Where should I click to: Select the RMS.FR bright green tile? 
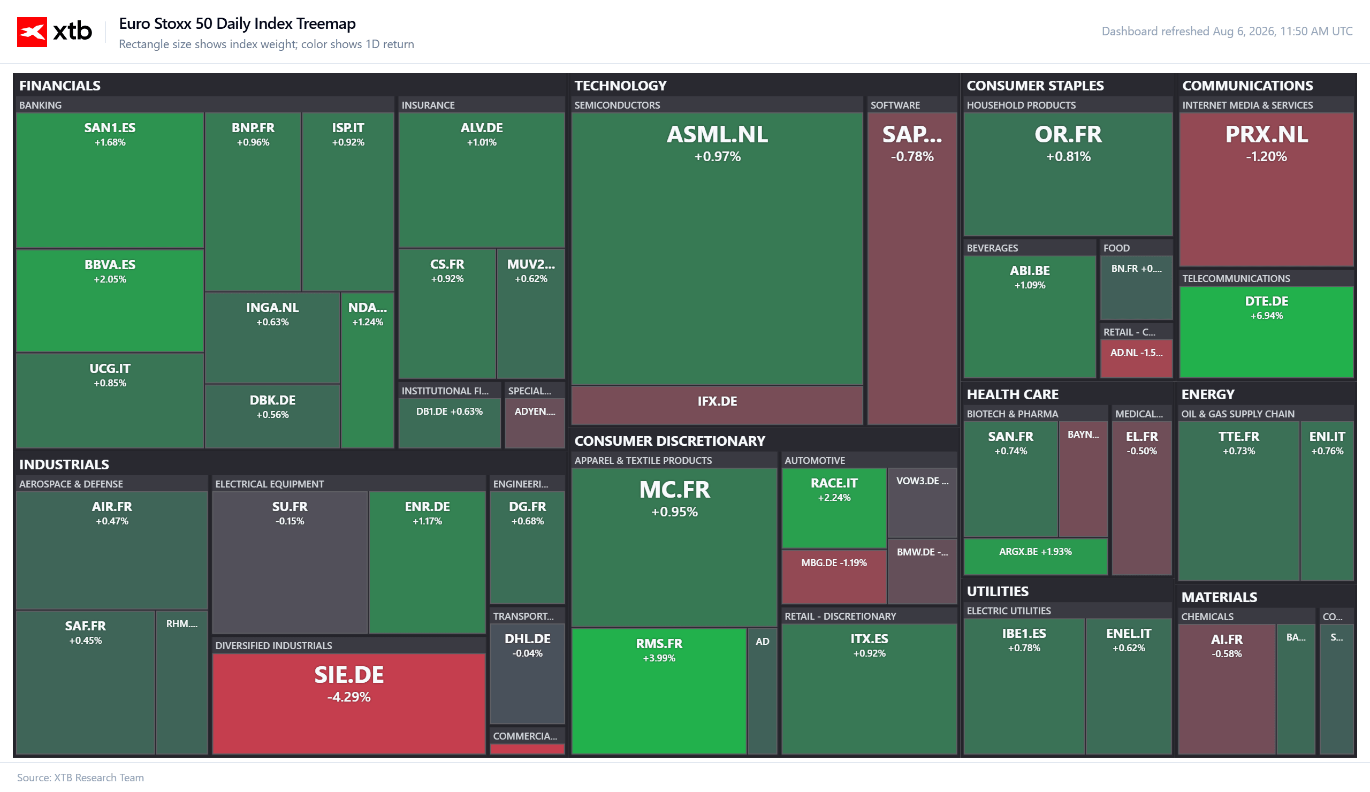coord(659,691)
